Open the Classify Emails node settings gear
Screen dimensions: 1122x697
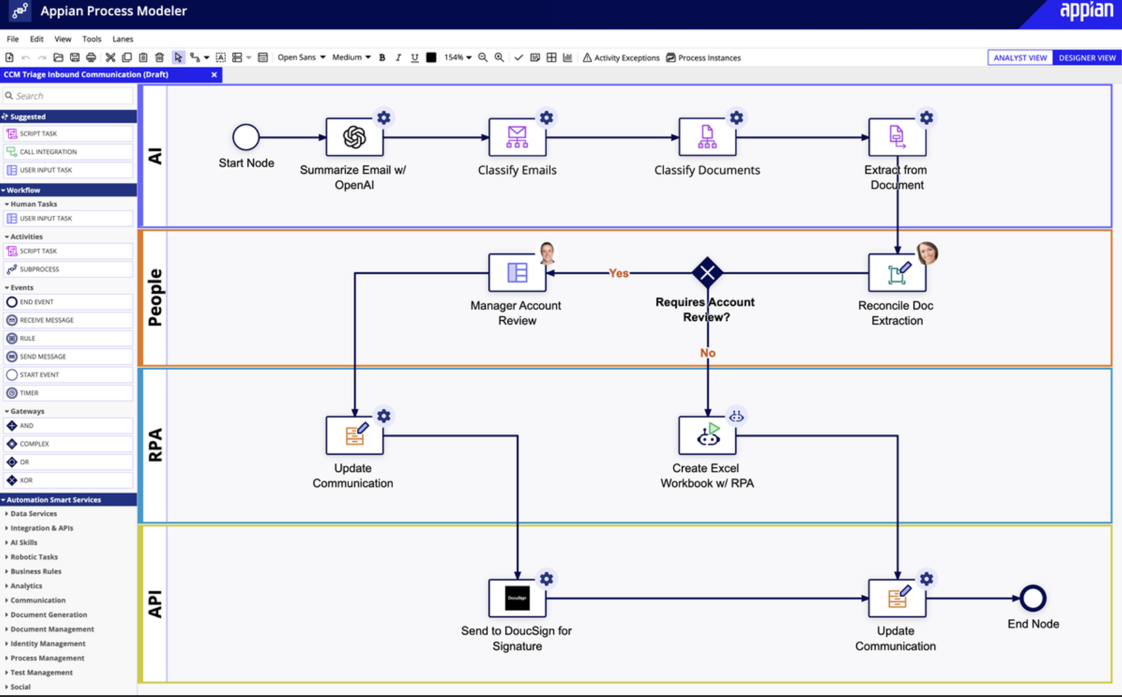coord(546,118)
